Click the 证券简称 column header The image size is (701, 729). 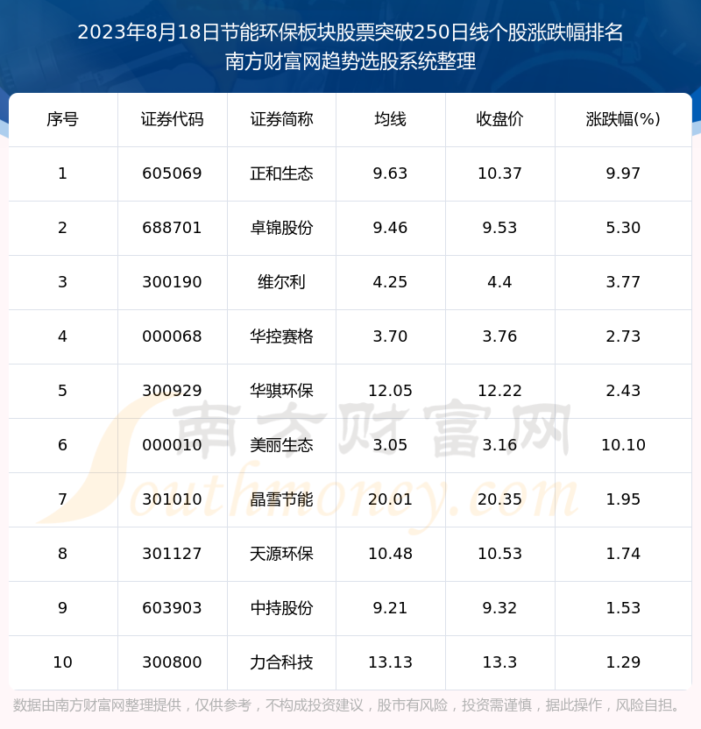point(281,119)
